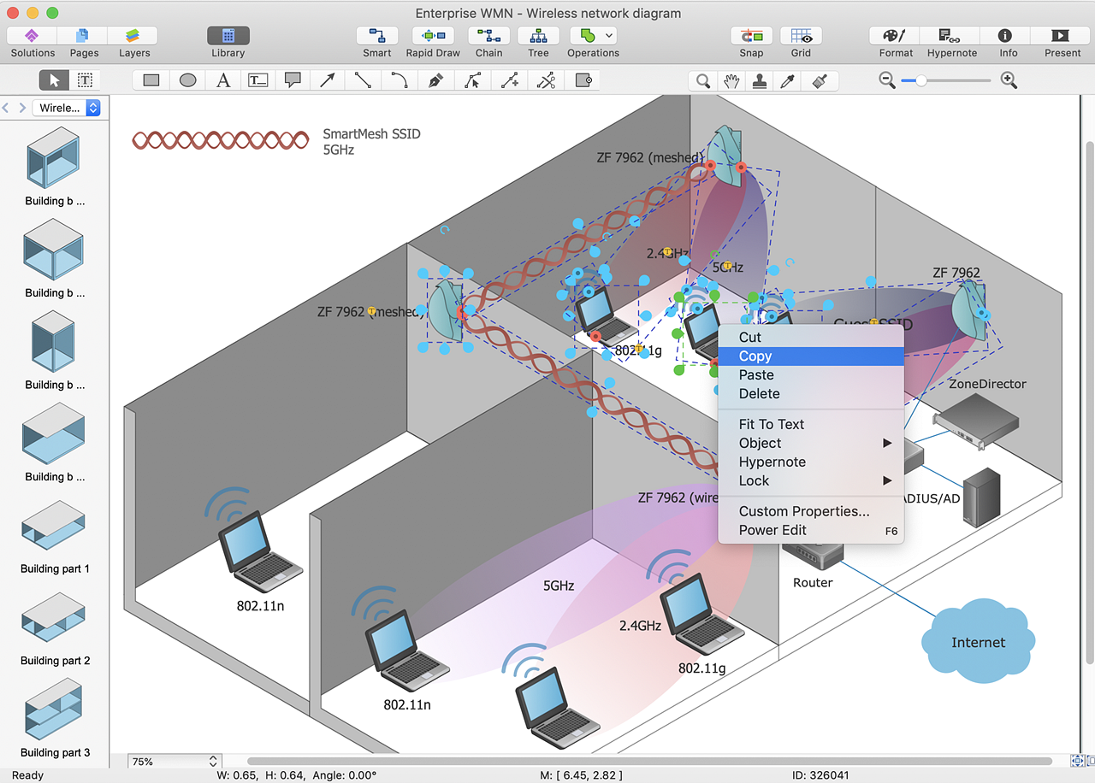Image resolution: width=1095 pixels, height=783 pixels.
Task: Open the Operations dropdown arrow
Action: [609, 36]
